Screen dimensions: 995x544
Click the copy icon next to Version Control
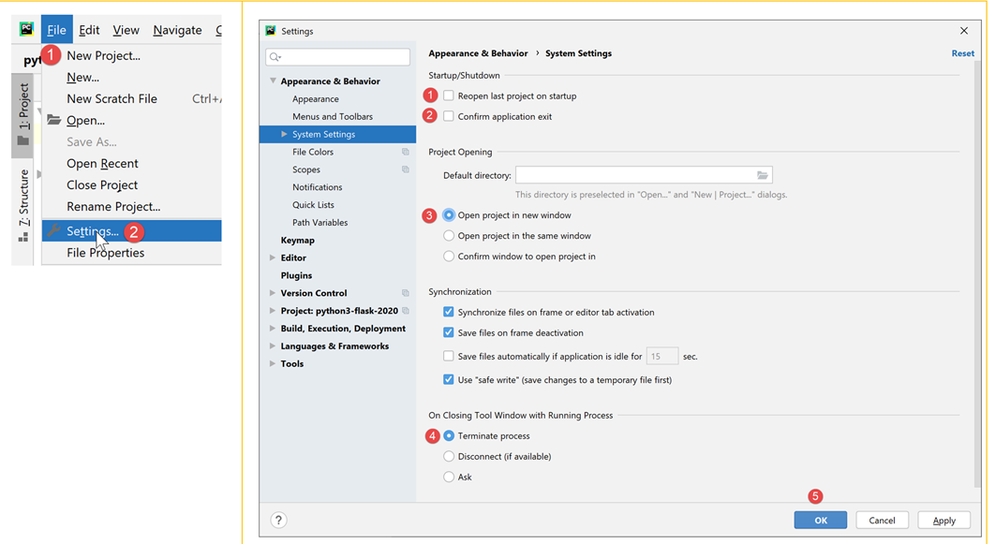pos(406,293)
